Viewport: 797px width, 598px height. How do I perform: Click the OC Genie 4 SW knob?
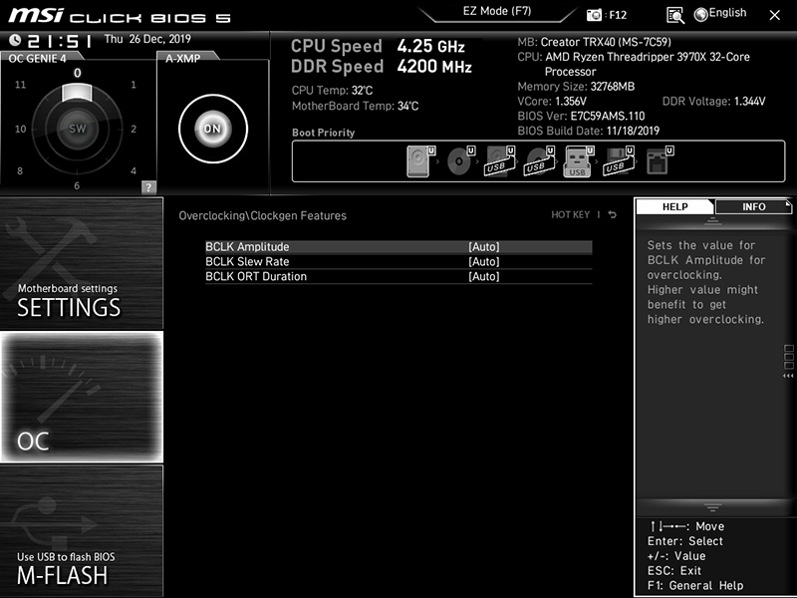[x=78, y=129]
